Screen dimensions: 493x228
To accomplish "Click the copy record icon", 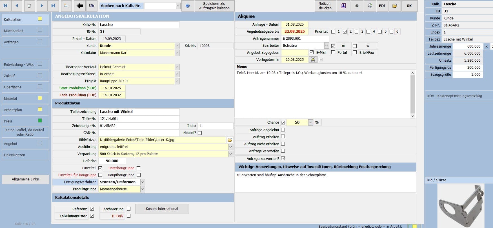I will tap(91, 6).
